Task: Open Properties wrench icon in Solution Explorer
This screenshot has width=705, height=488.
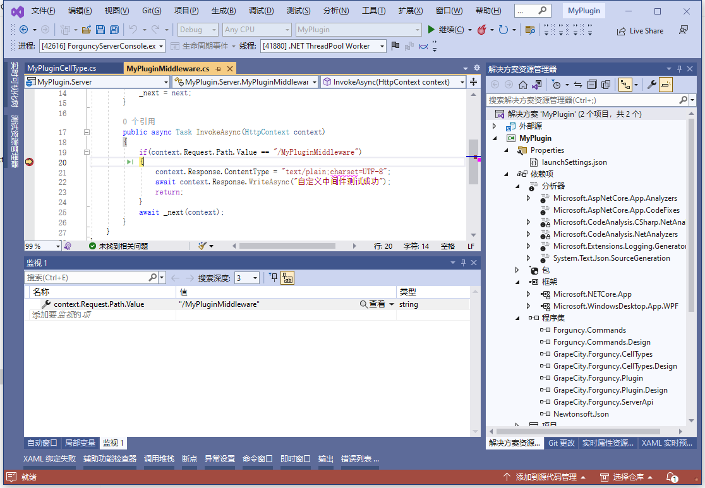Action: 651,85
